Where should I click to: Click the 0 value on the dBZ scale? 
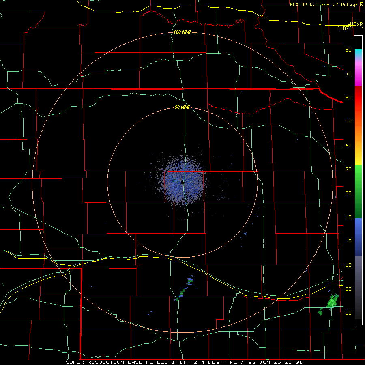pyautogui.click(x=350, y=241)
